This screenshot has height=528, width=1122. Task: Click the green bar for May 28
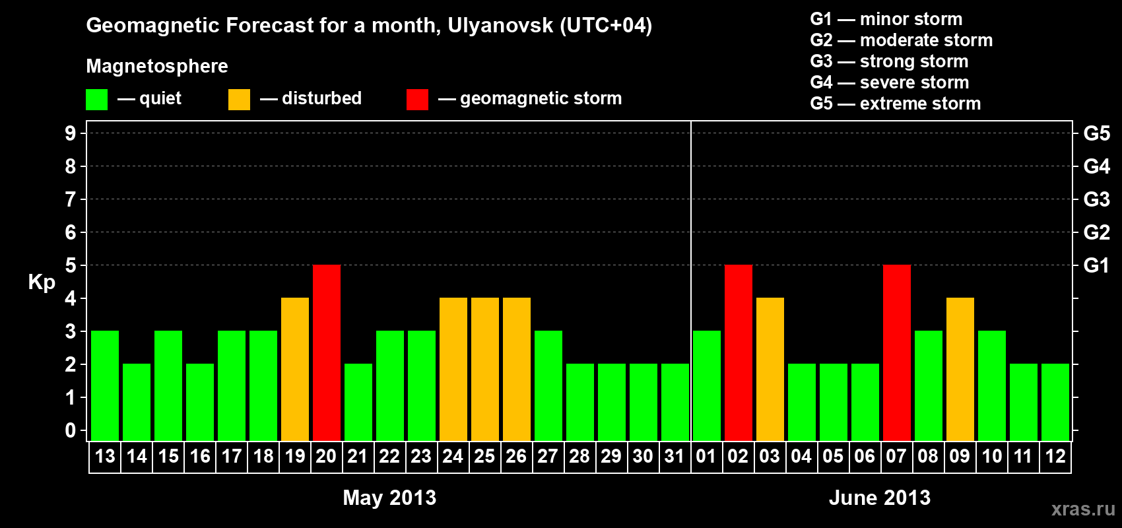tap(580, 402)
